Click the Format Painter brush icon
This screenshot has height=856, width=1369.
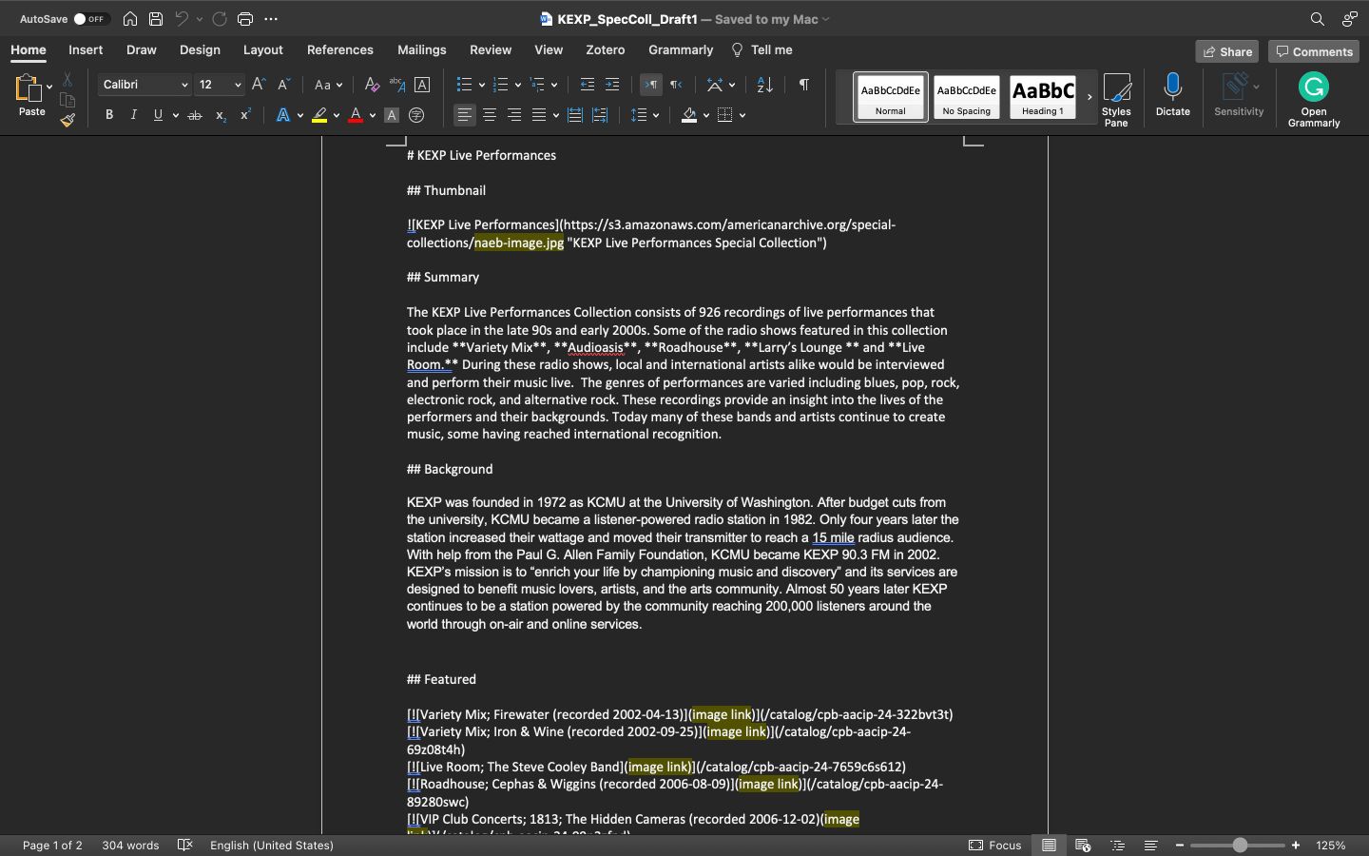(x=67, y=120)
